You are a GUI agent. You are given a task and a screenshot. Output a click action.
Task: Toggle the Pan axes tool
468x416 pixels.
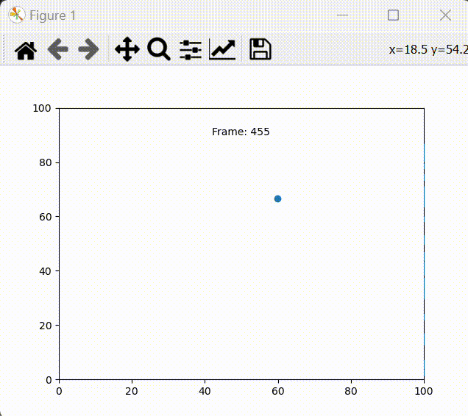[x=127, y=50]
